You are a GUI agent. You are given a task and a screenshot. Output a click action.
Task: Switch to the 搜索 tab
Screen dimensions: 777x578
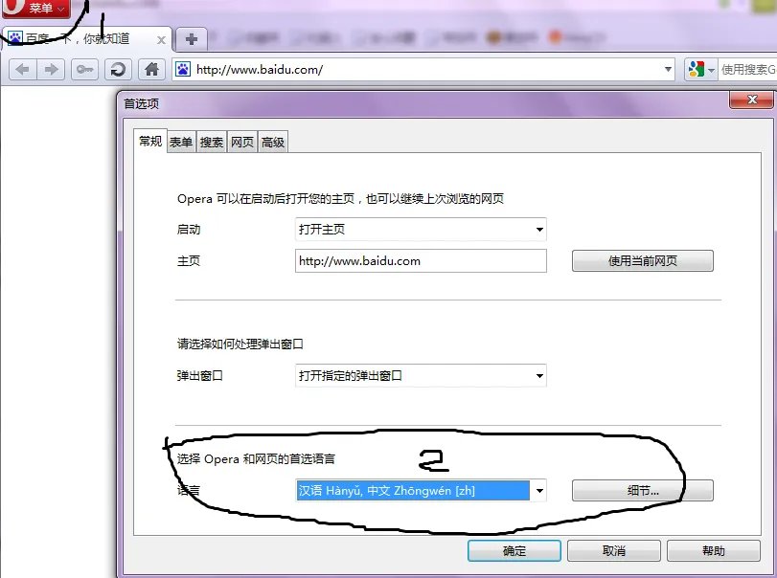pos(211,141)
